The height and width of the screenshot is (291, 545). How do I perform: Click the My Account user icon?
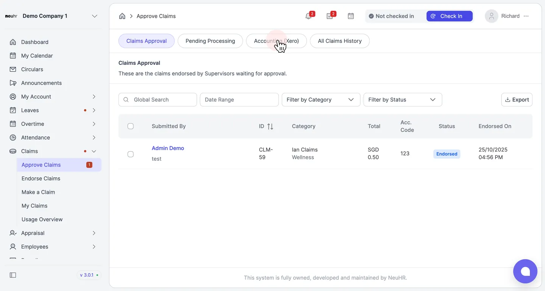coord(13,97)
